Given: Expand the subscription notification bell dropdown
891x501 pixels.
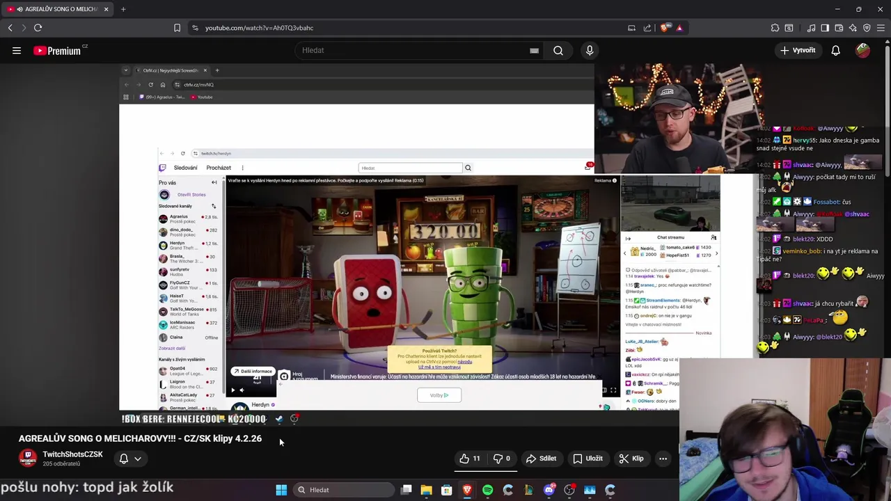Looking at the screenshot, I should coord(130,459).
